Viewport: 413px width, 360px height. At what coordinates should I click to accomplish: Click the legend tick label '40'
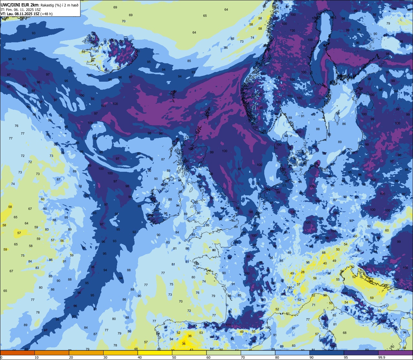(140, 357)
